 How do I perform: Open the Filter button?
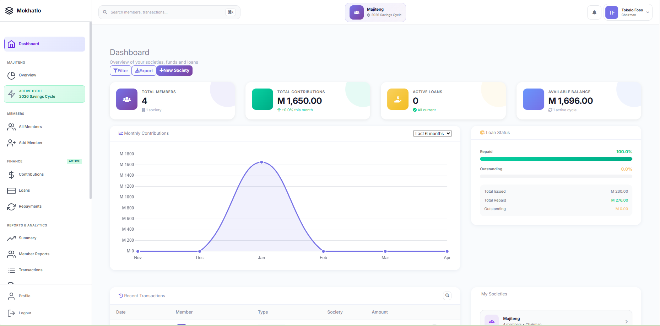pyautogui.click(x=121, y=71)
